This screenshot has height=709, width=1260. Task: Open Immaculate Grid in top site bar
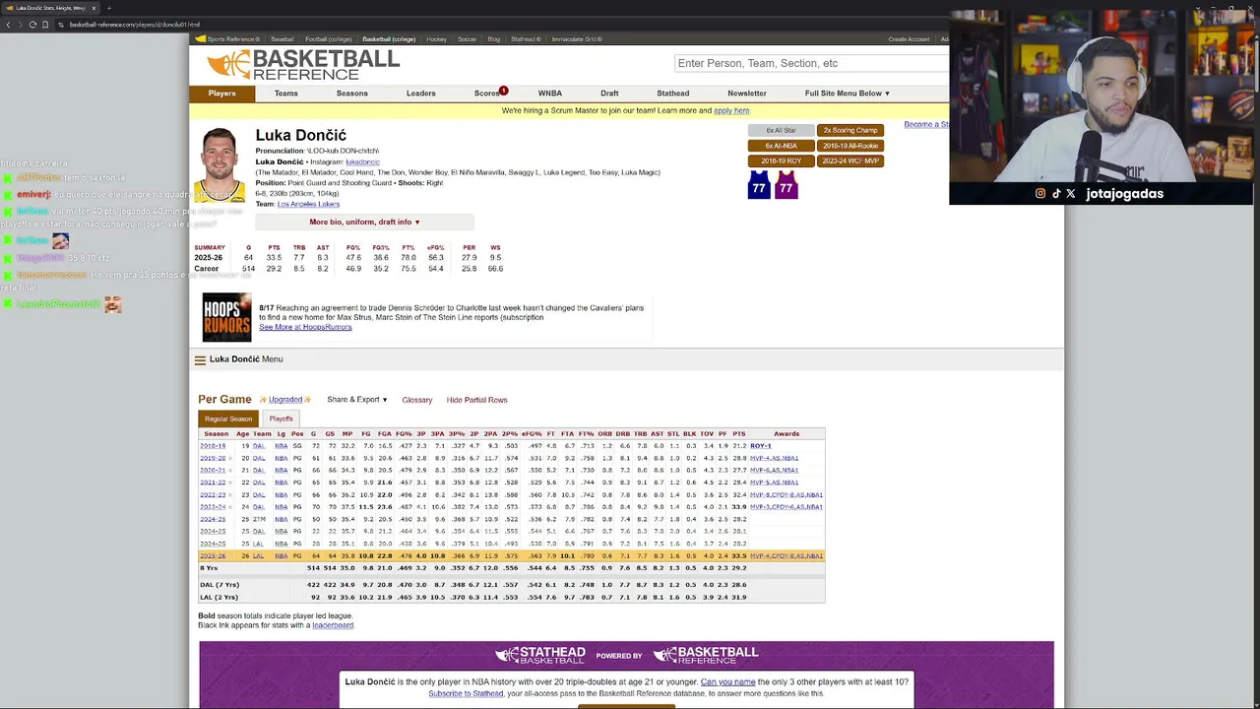click(577, 39)
